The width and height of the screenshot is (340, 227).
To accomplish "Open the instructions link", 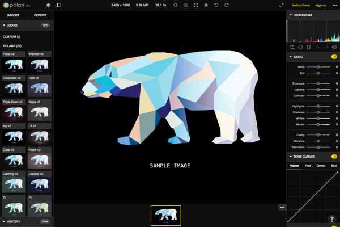I will coord(301,5).
